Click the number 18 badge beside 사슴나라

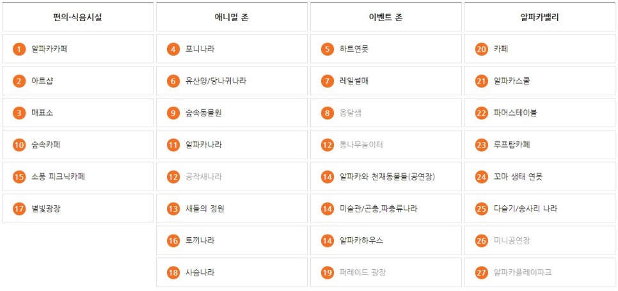(x=173, y=272)
